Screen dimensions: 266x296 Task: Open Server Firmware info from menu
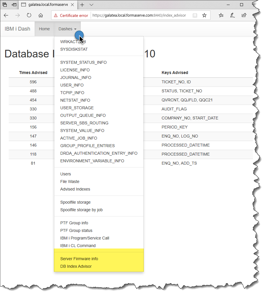[x=79, y=259]
